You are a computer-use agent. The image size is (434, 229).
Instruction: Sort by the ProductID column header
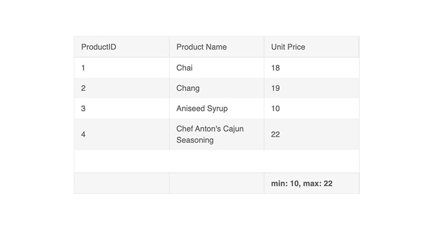(x=122, y=47)
